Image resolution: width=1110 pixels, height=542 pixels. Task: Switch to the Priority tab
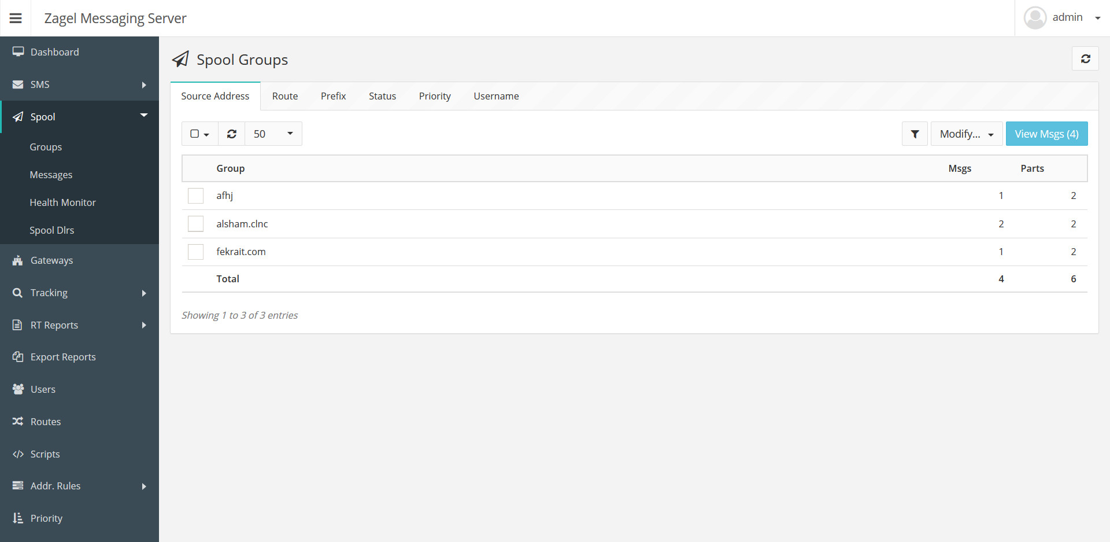coord(435,96)
